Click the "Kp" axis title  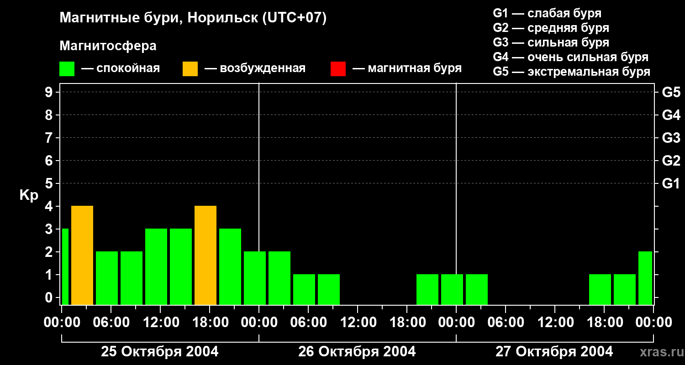click(x=29, y=195)
